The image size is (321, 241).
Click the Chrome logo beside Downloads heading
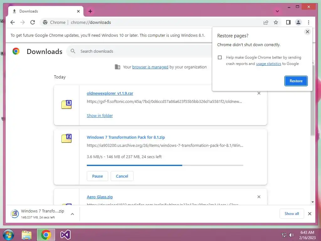pos(16,51)
